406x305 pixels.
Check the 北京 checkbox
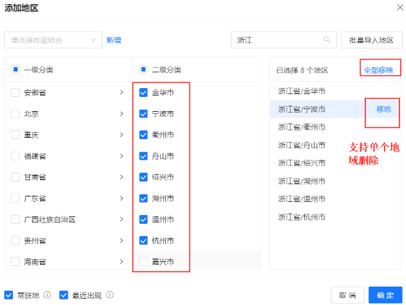click(15, 114)
